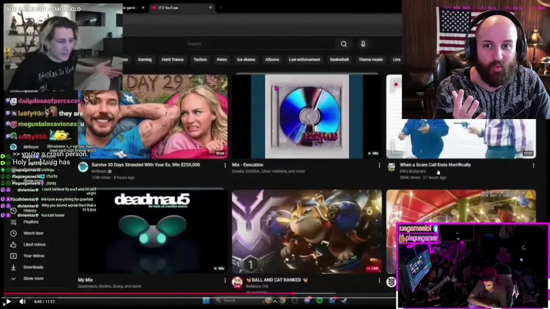Click the Watch later clock icon

click(x=13, y=233)
